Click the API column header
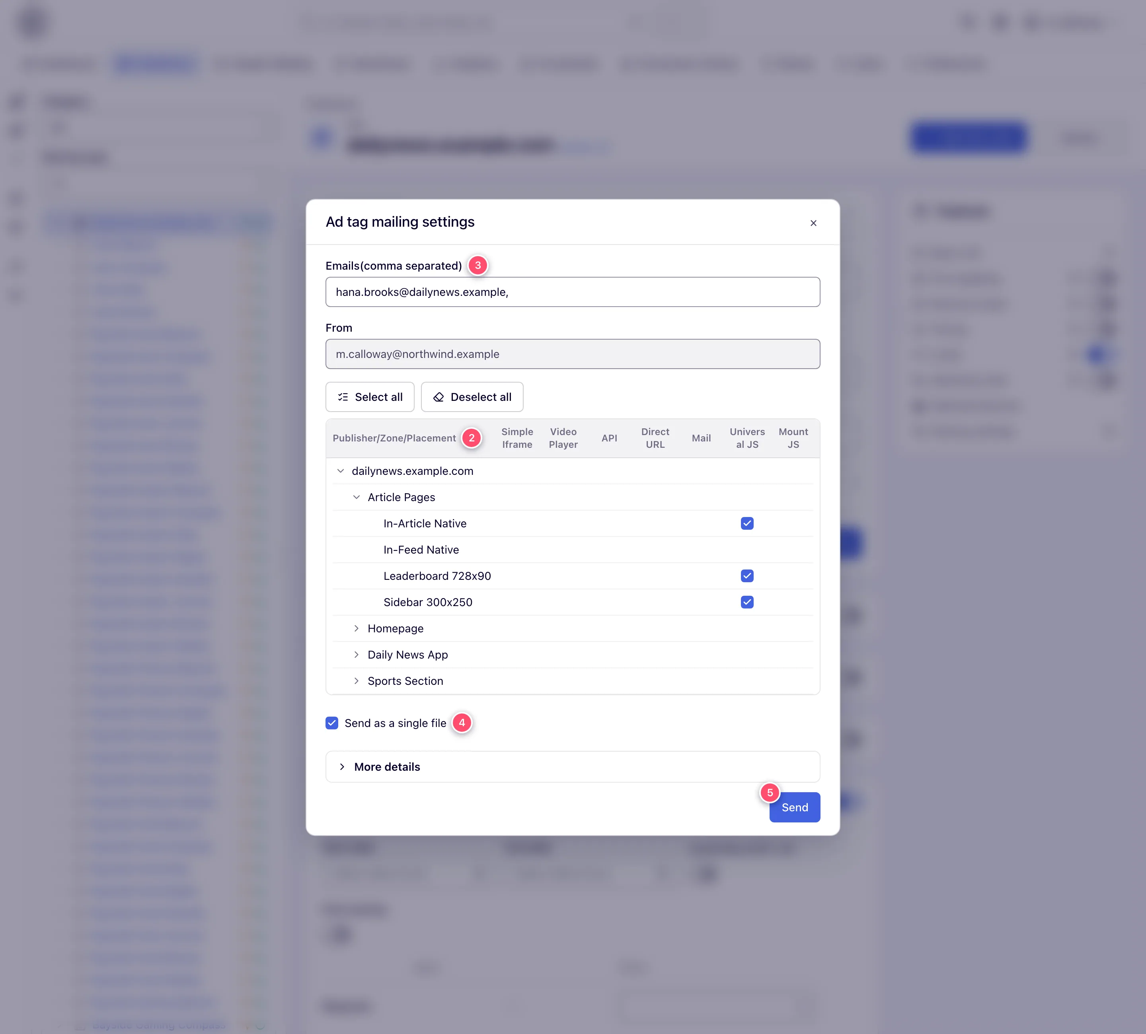 [609, 438]
